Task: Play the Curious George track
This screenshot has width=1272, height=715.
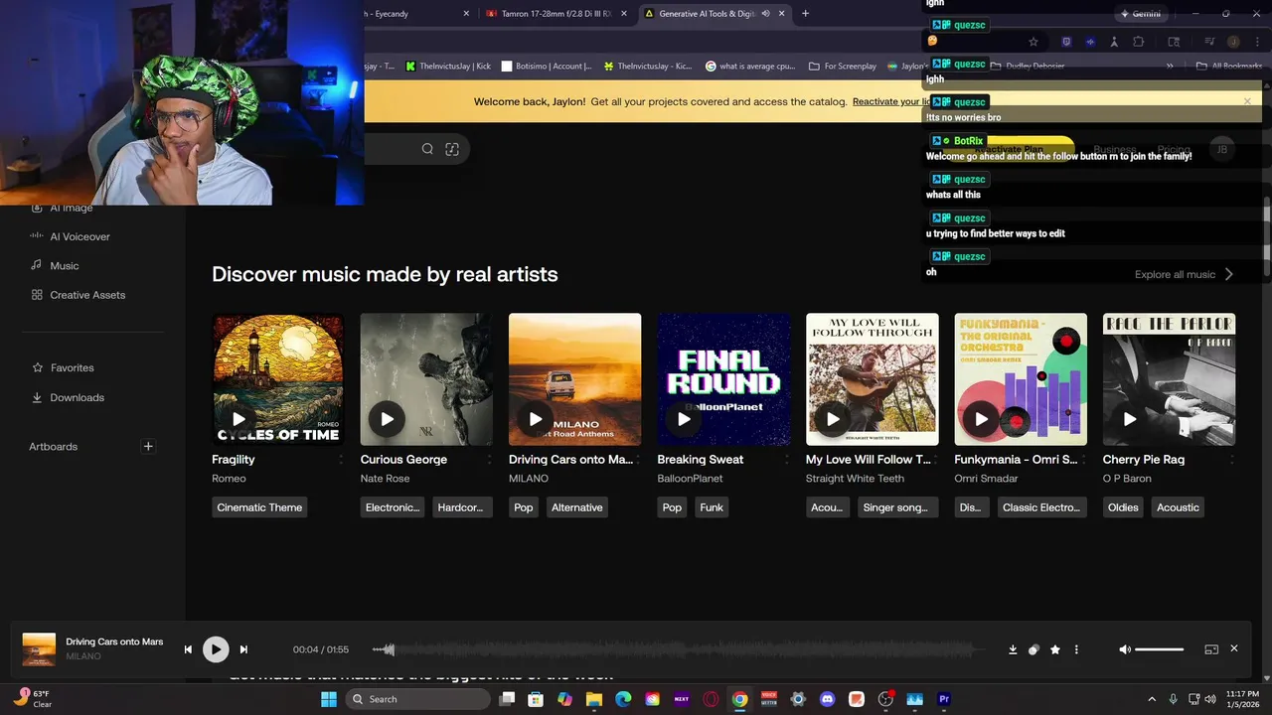Action: (x=387, y=419)
